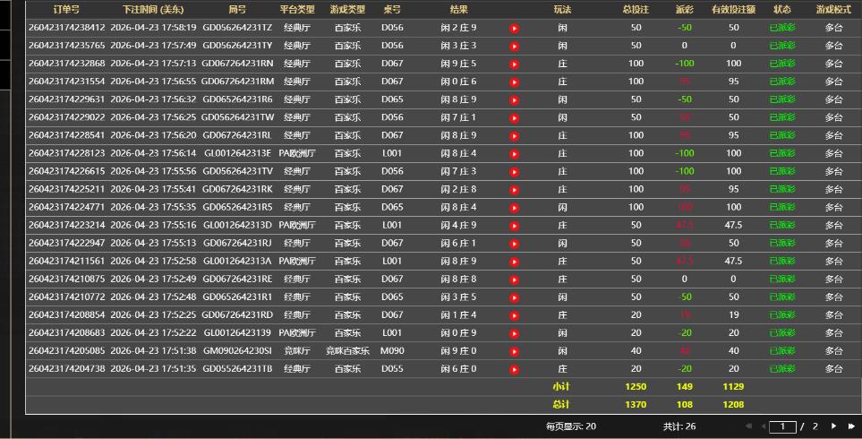Play video replay for order 260423174226615
862x439 pixels.
point(514,172)
